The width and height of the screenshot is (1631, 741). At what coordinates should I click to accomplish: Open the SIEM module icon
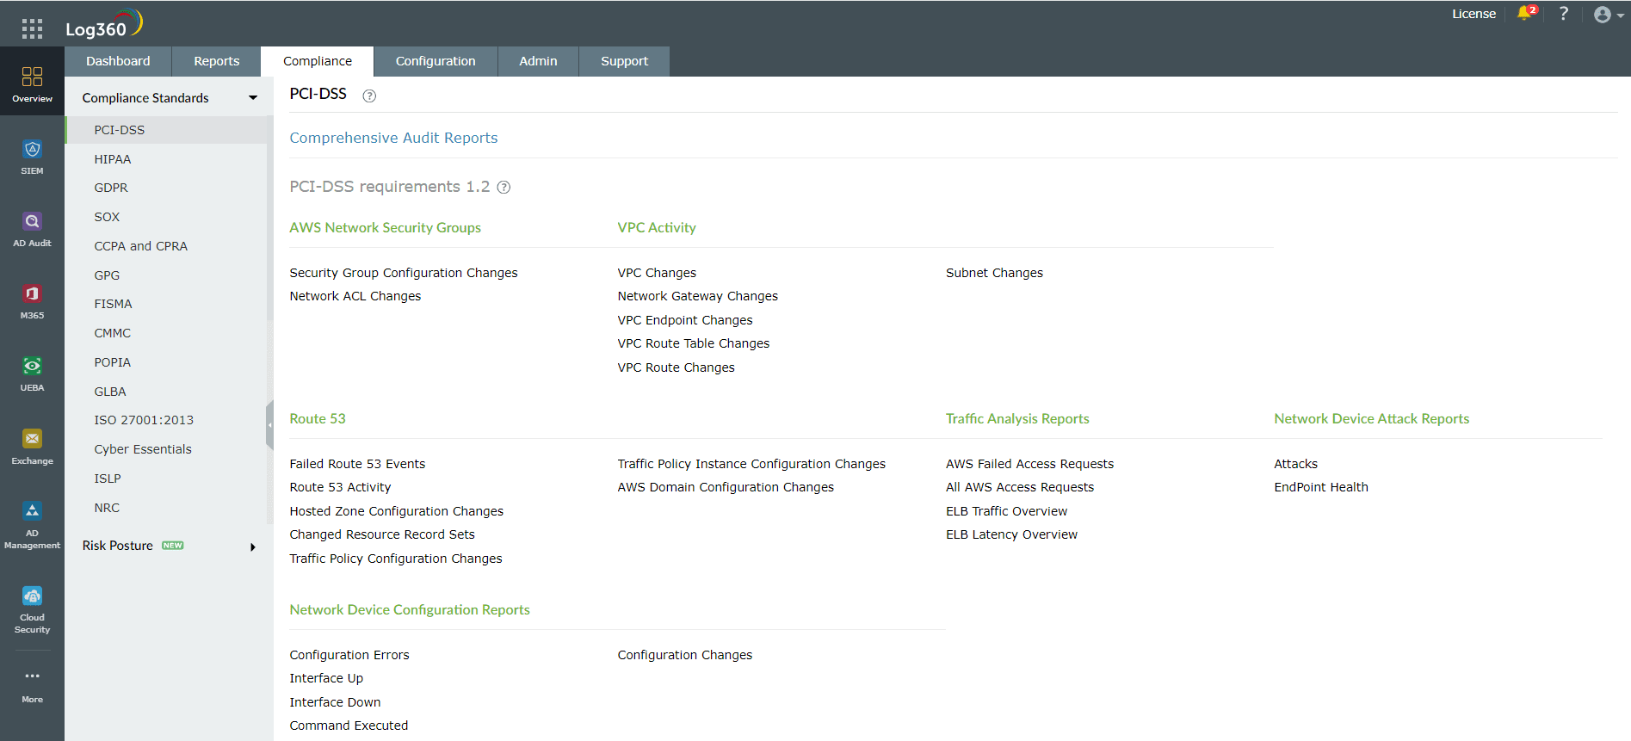pyautogui.click(x=32, y=157)
